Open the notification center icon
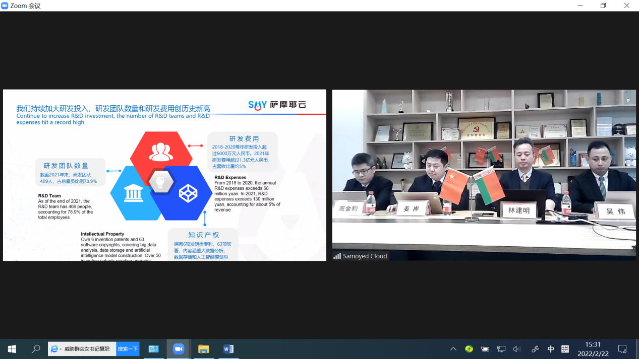The image size is (639, 359). click(x=622, y=349)
